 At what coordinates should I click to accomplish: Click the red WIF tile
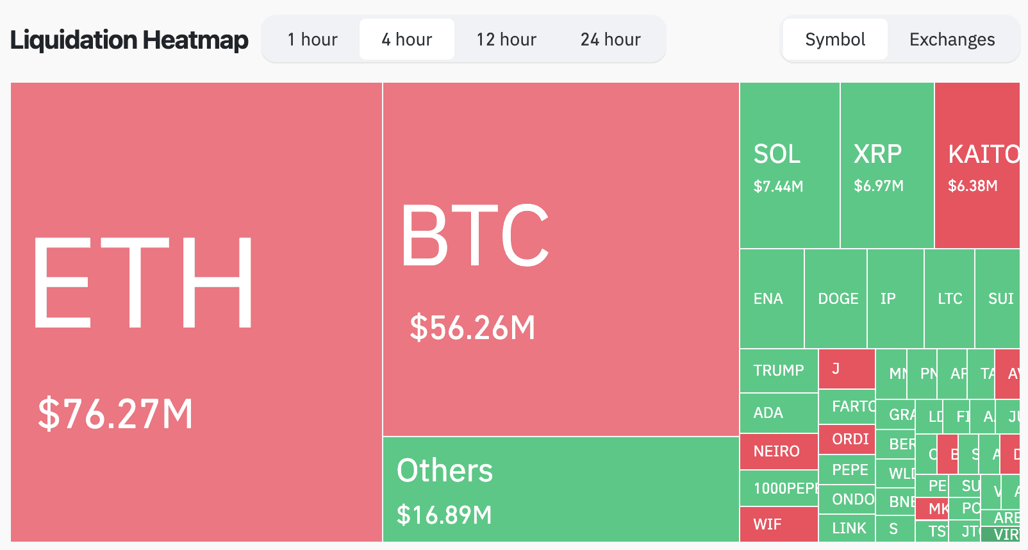point(779,524)
